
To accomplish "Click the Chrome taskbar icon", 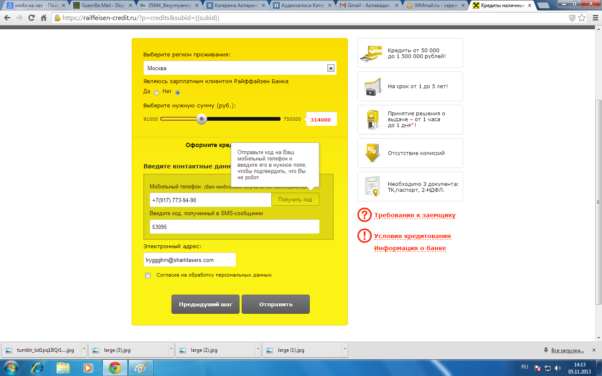I will coord(115,368).
